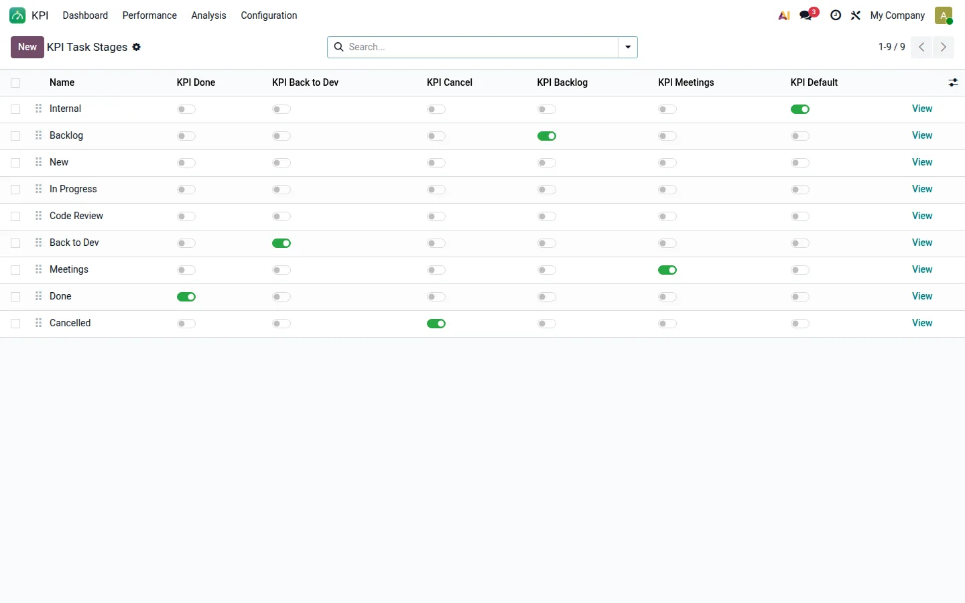Grab the drag handle of the Internal row

pos(39,109)
